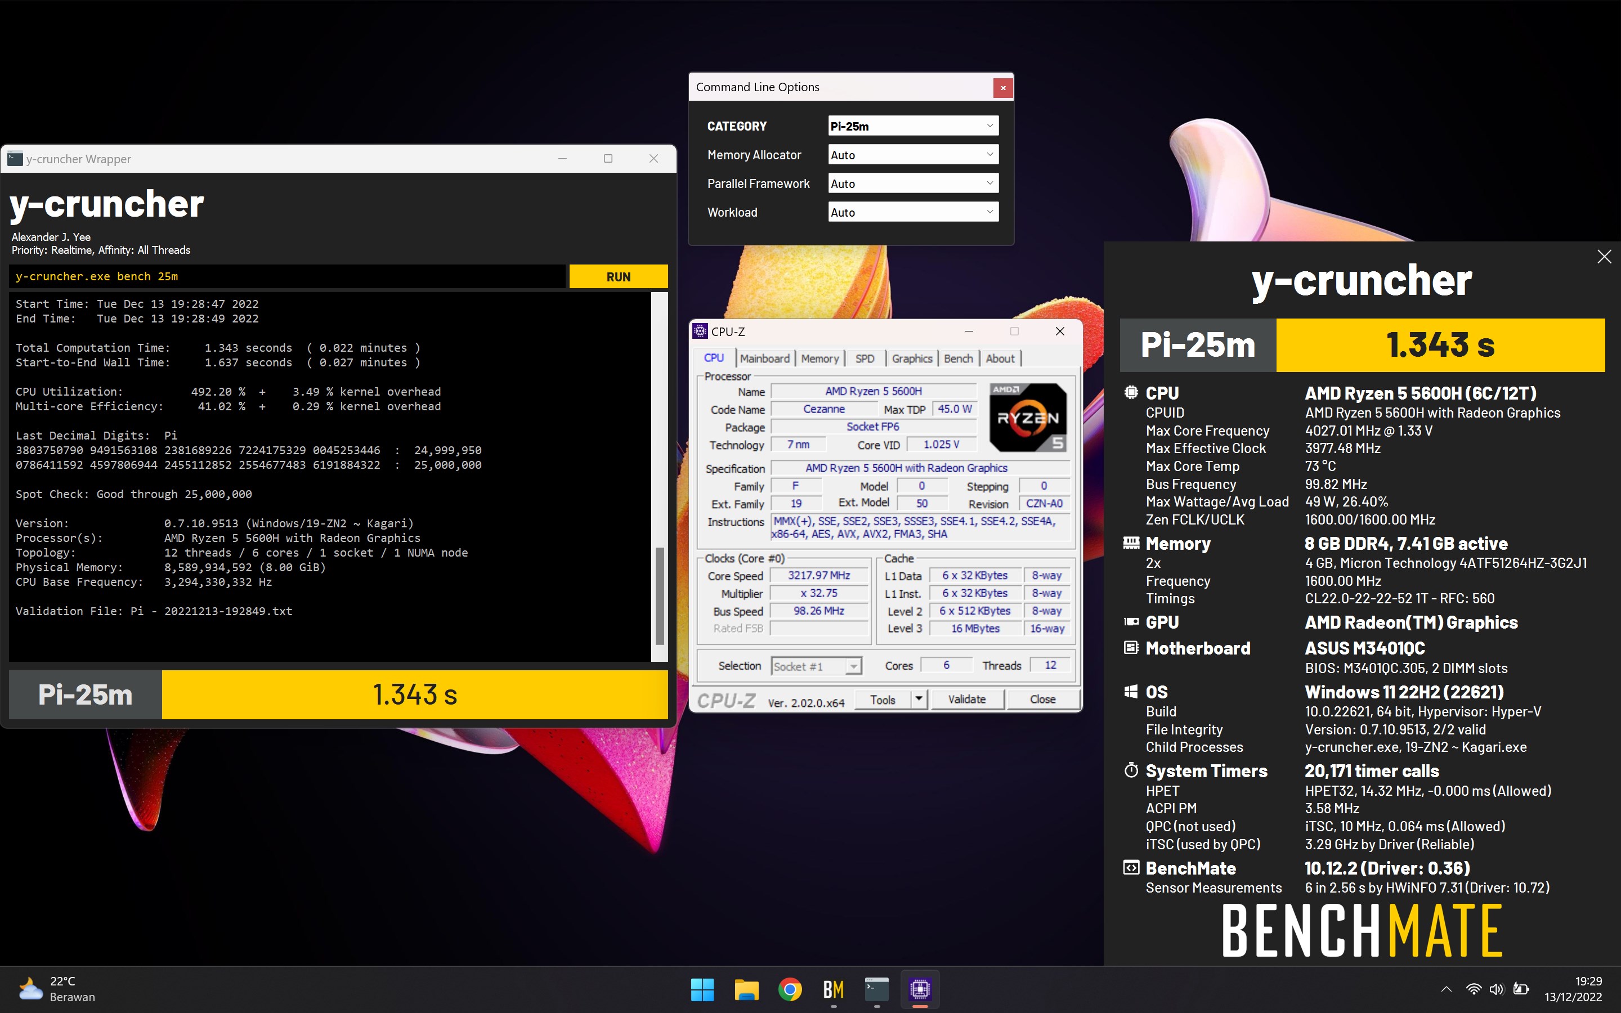Open the battery tray icon
1621x1013 pixels.
[1521, 989]
